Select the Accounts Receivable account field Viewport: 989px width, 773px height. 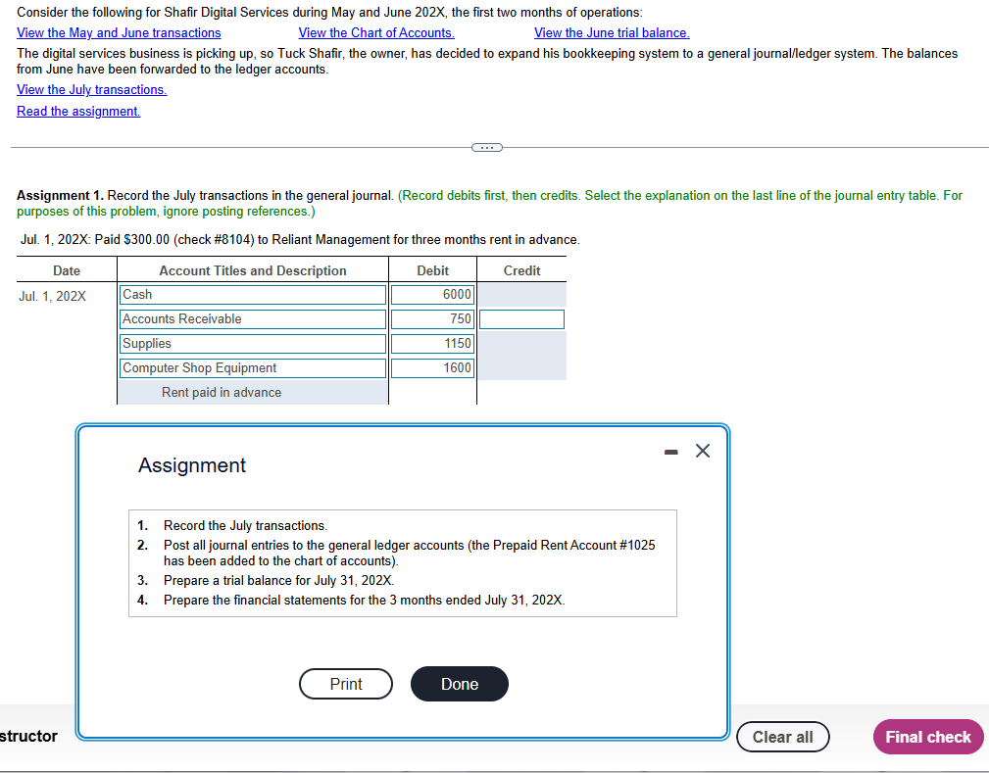coord(253,319)
